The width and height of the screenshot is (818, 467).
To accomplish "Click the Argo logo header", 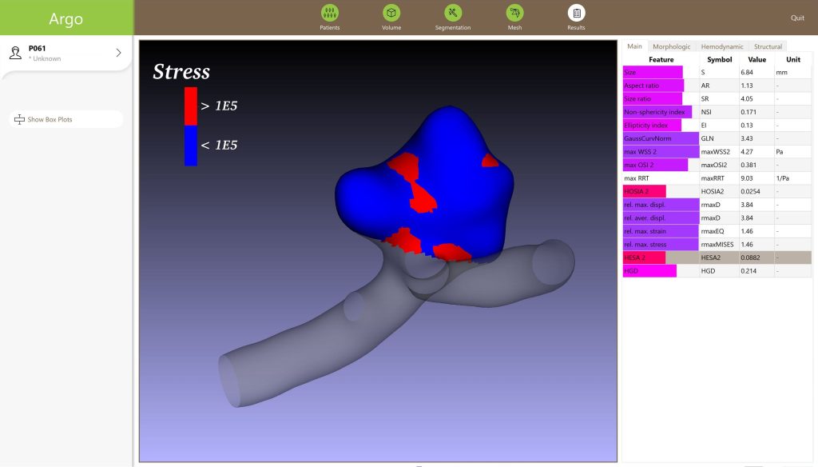I will tap(66, 18).
